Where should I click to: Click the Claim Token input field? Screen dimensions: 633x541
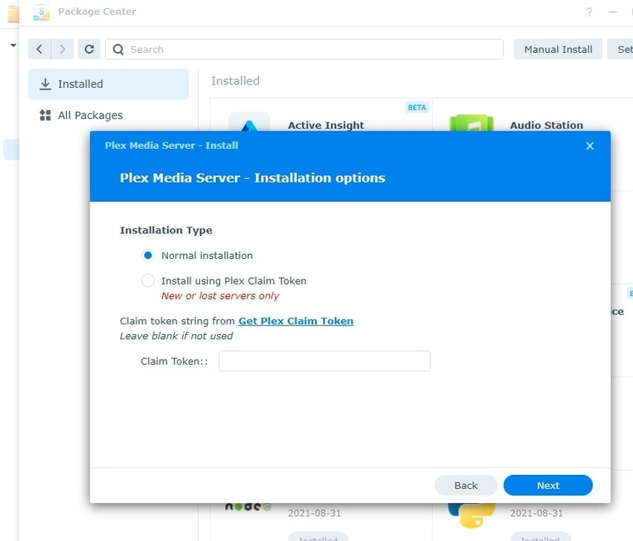pos(324,361)
